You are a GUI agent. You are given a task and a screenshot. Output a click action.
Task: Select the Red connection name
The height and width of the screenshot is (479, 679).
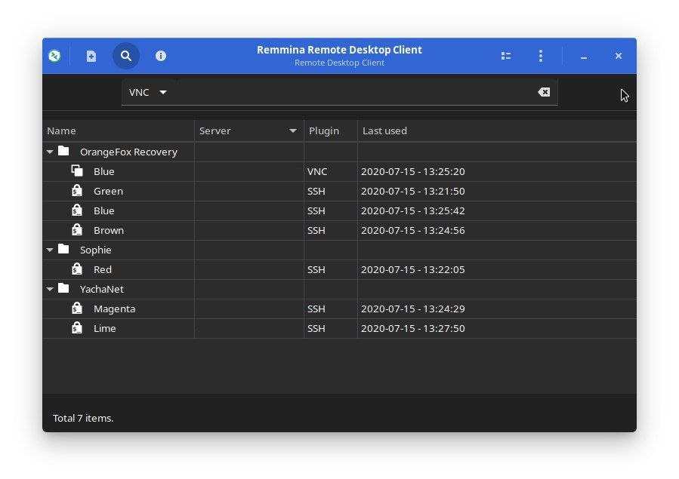point(103,270)
